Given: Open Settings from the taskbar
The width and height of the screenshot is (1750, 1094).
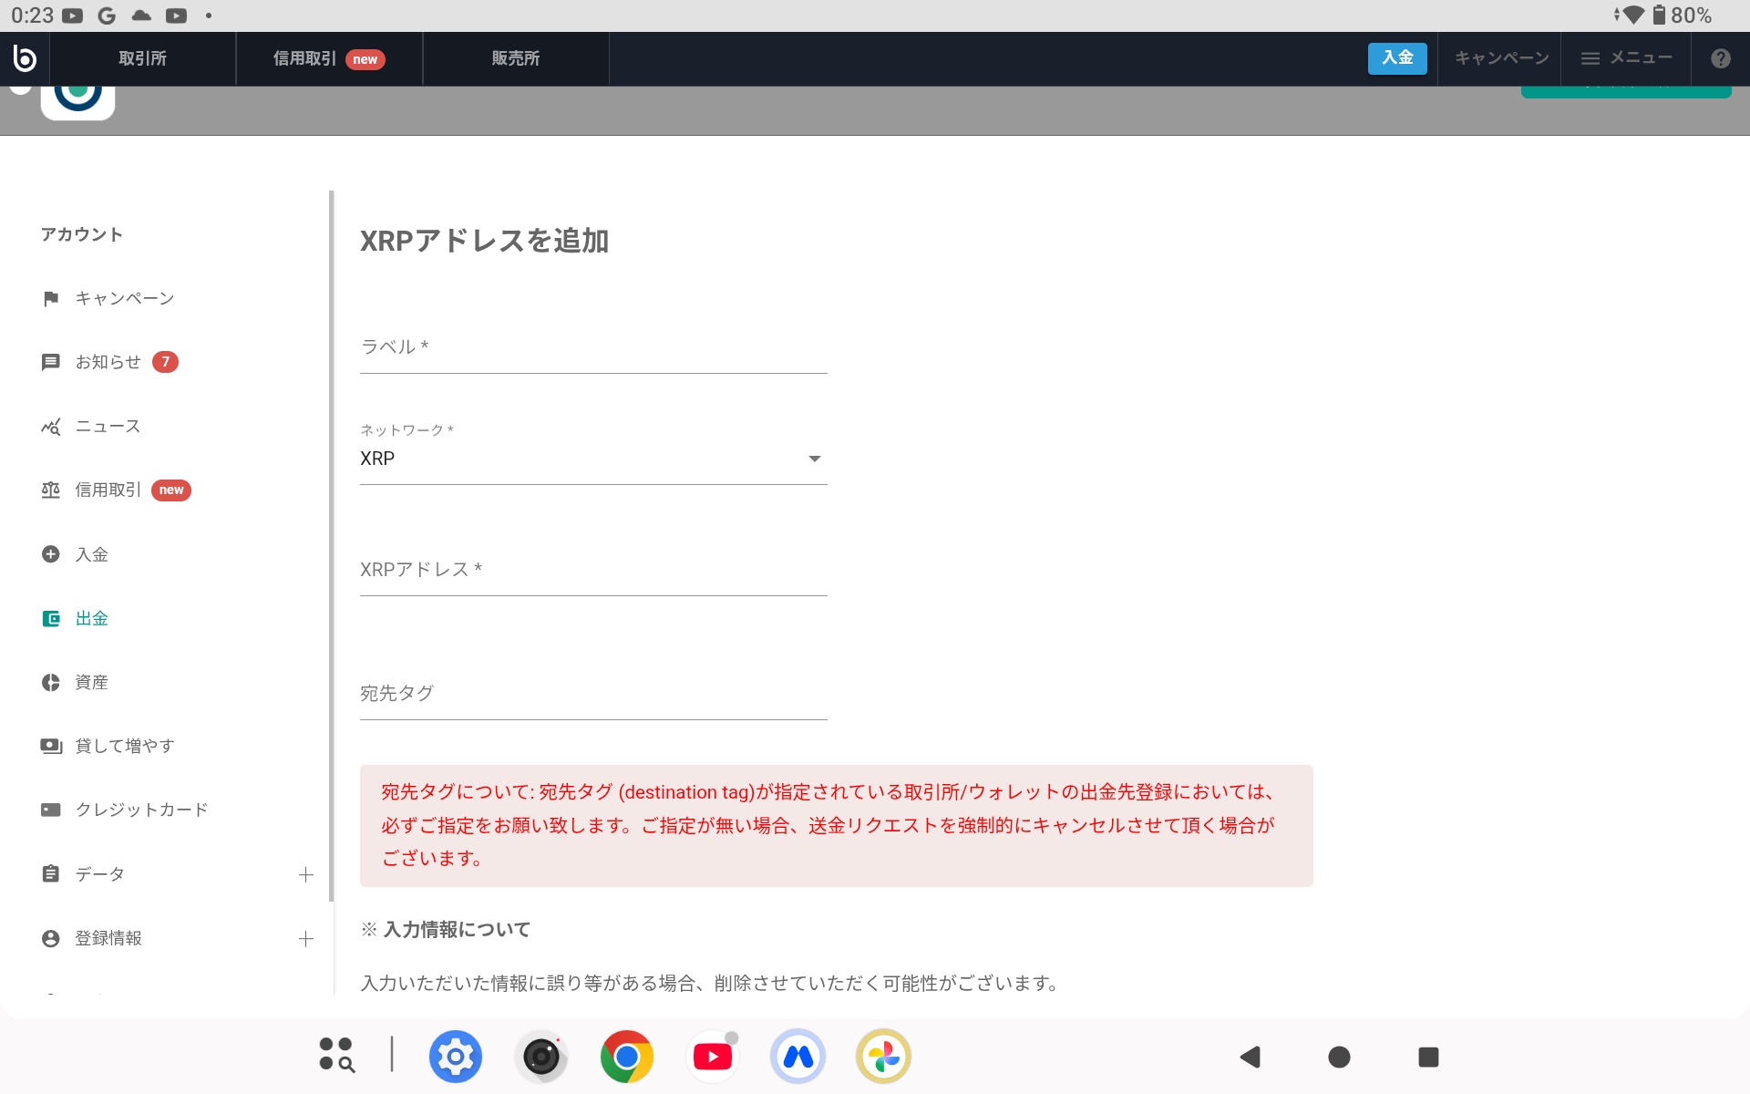Looking at the screenshot, I should click(455, 1057).
